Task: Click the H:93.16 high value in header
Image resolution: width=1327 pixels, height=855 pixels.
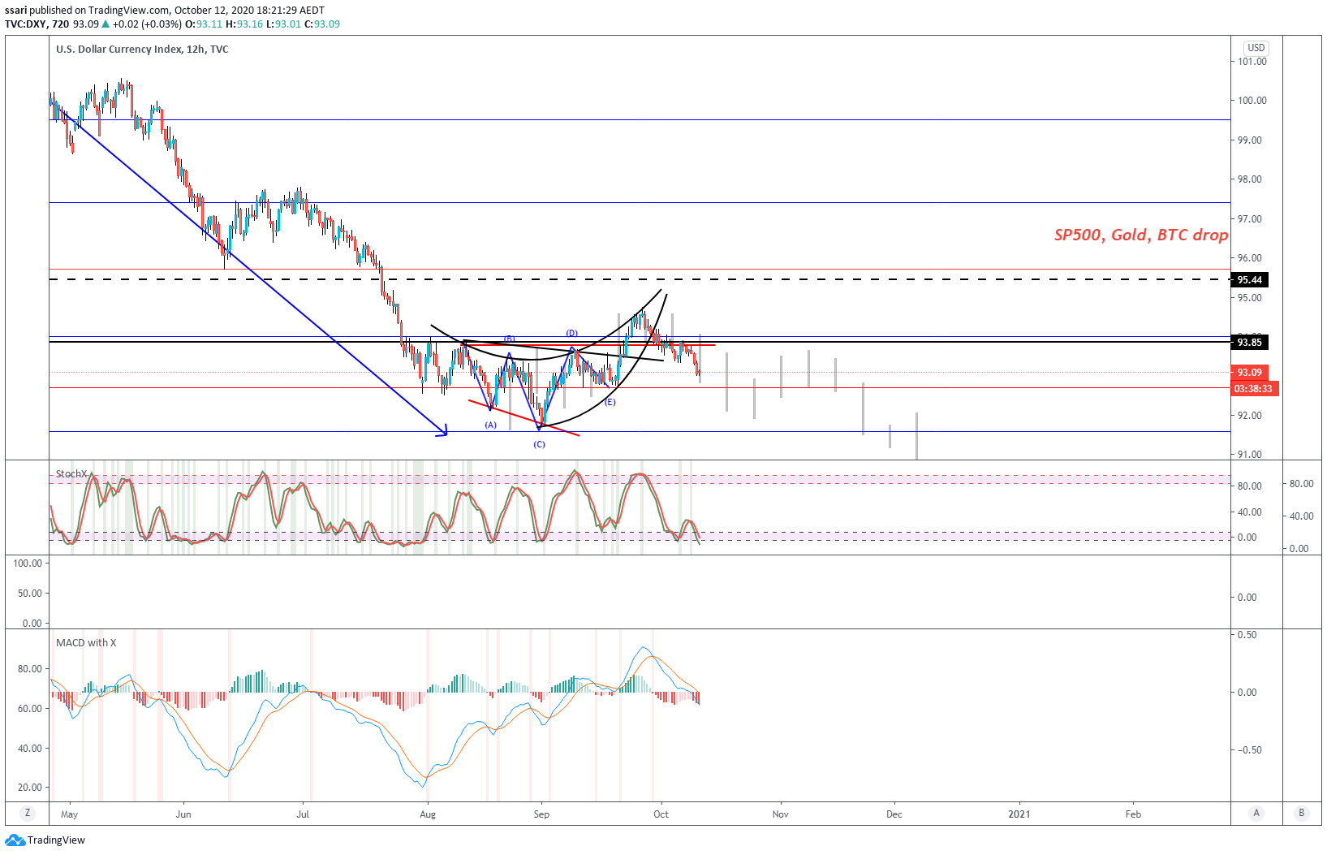Action: (x=244, y=24)
